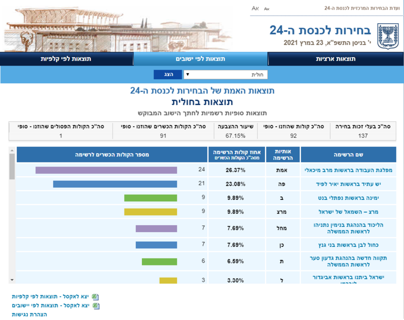Click the בחירות לכנסת ה-24 main title

point(320,30)
